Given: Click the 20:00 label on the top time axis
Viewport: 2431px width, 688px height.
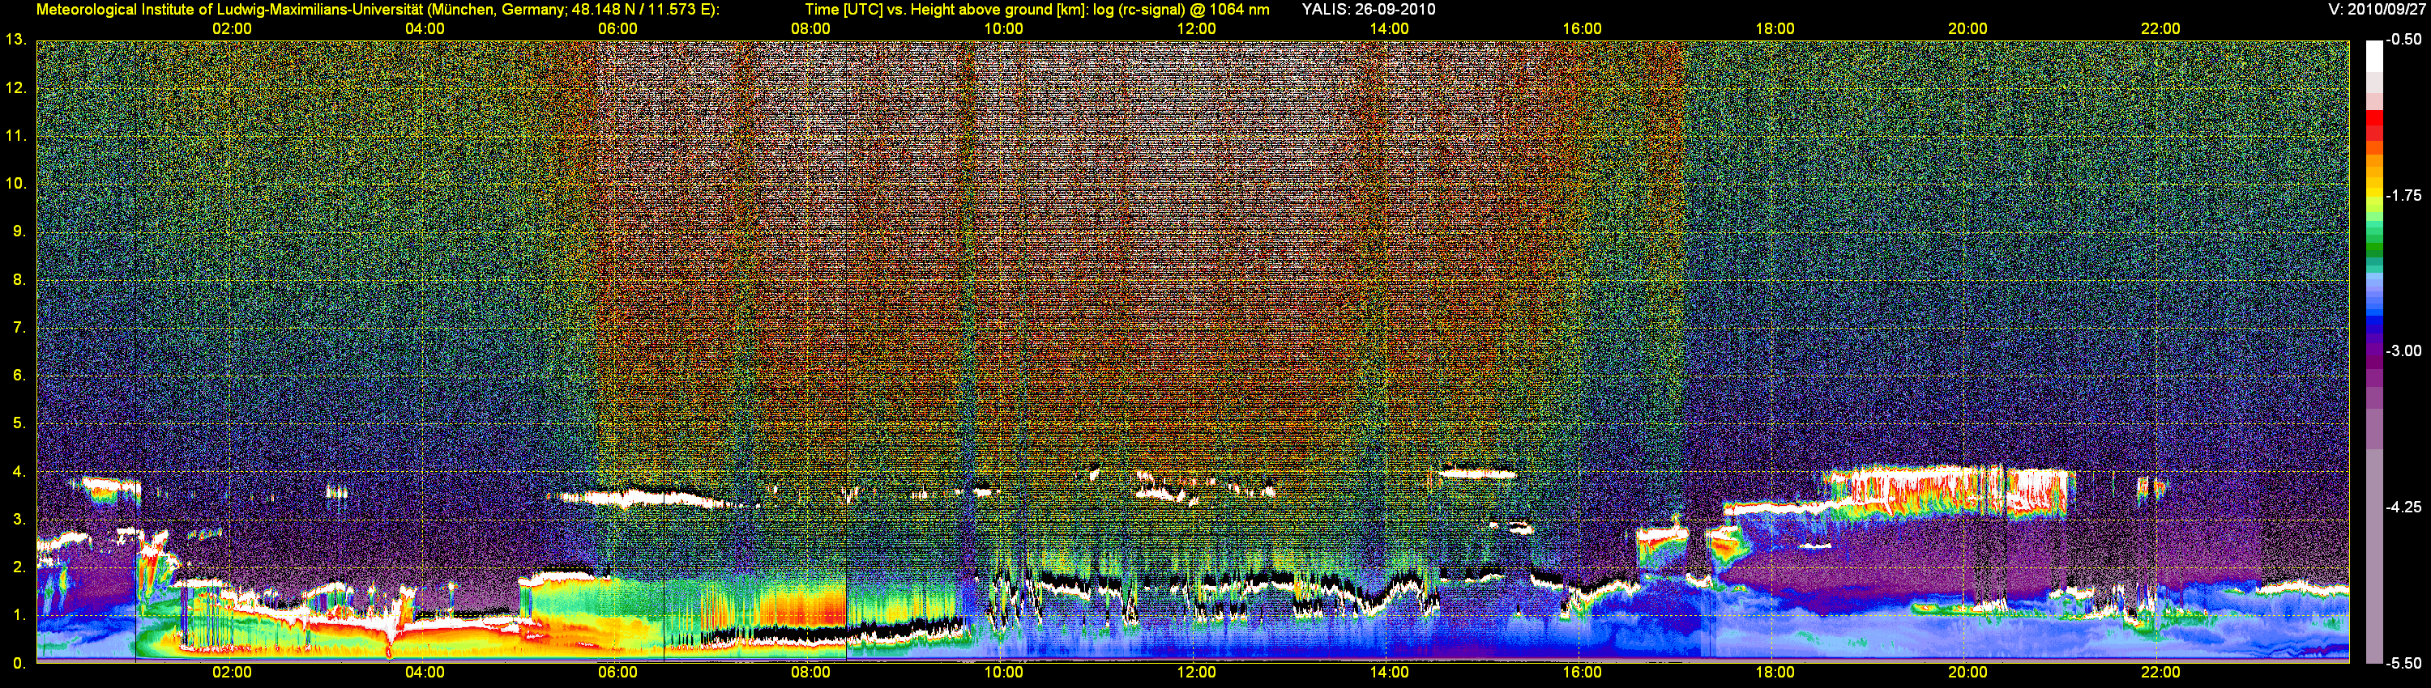Looking at the screenshot, I should [x=1967, y=28].
